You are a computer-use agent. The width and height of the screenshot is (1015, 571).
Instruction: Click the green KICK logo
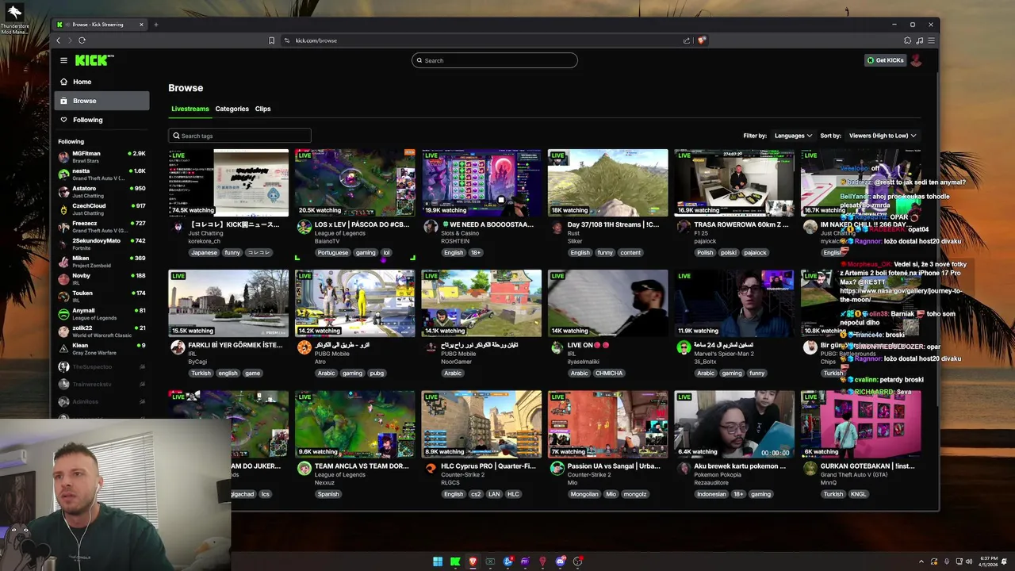tap(94, 60)
